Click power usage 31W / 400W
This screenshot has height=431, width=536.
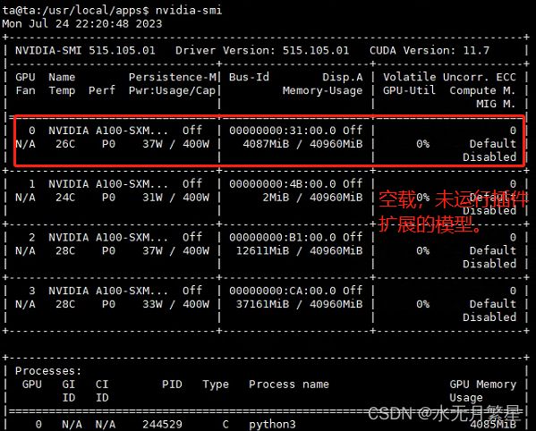pos(175,198)
